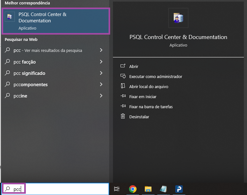
Task: Open Task View from the taskbar
Action: coord(117,189)
